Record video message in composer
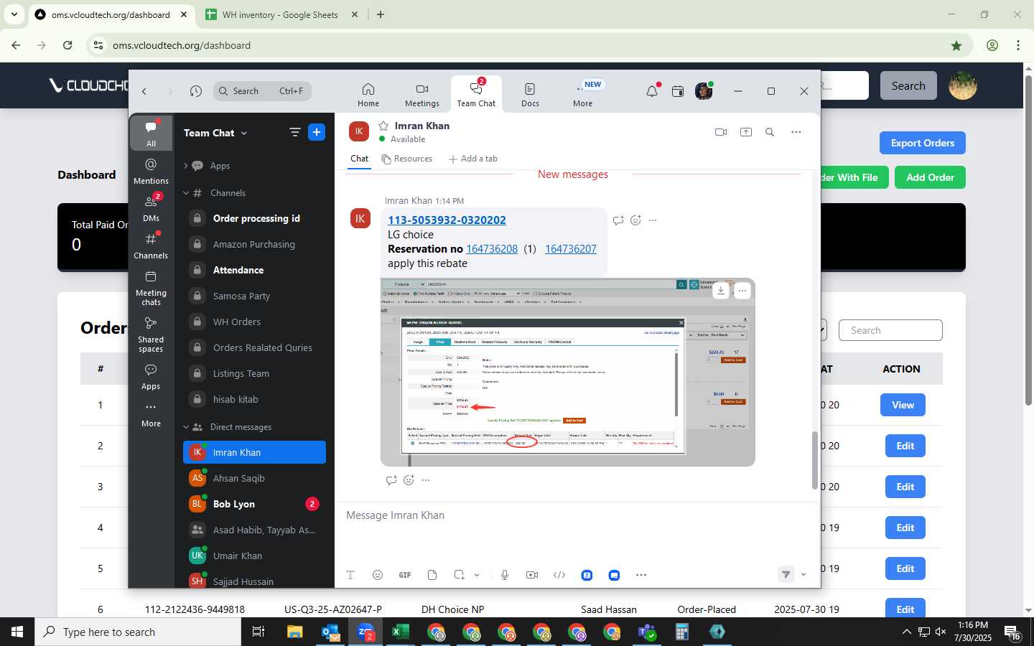Screen dimensions: 1034x646 (x=532, y=575)
